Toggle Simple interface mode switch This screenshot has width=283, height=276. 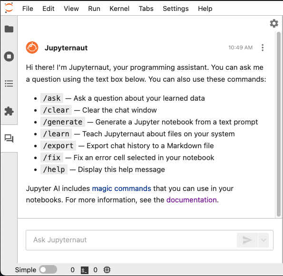tap(48, 270)
